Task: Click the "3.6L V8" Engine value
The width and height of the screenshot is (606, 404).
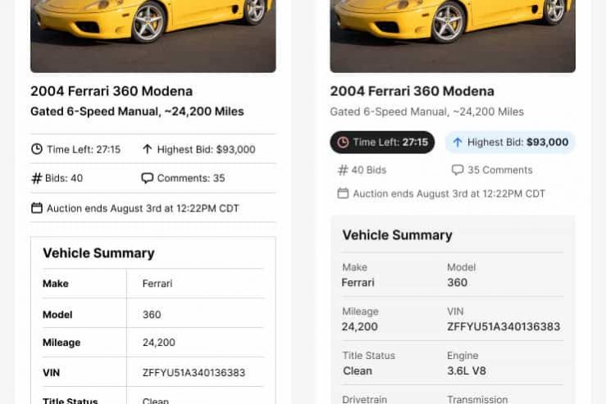Action: pos(467,371)
